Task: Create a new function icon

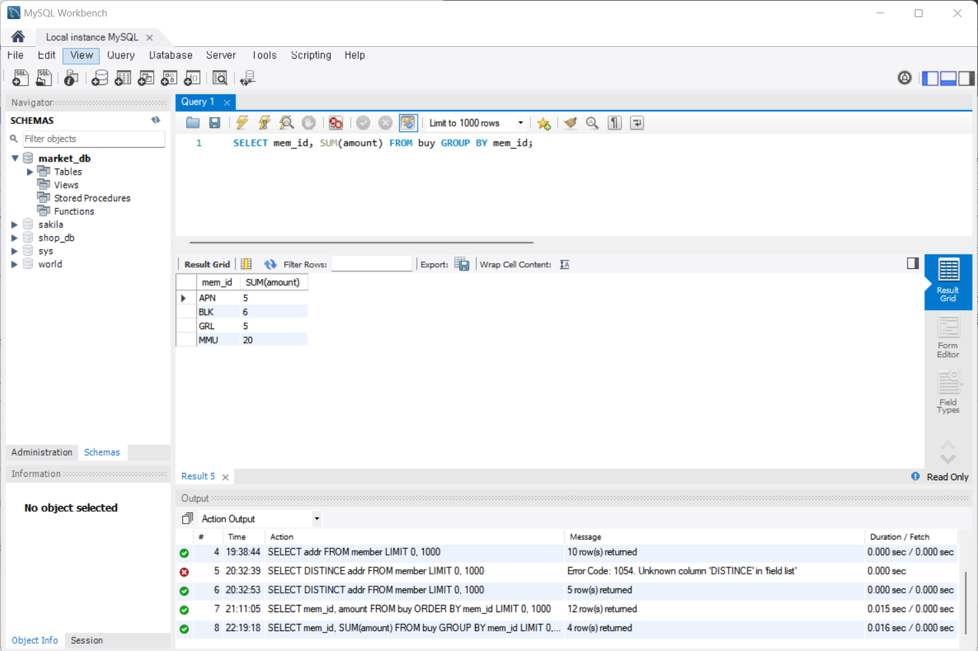Action: [192, 78]
